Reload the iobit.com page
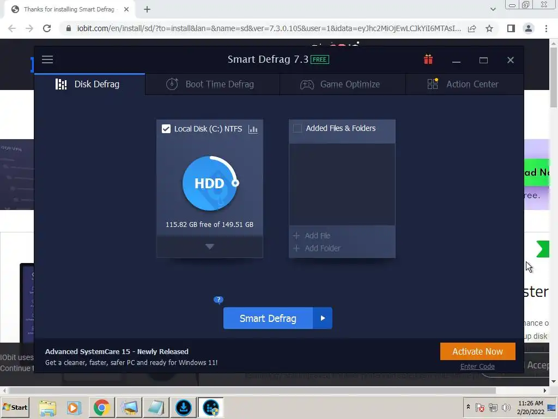The image size is (558, 419). tap(47, 28)
